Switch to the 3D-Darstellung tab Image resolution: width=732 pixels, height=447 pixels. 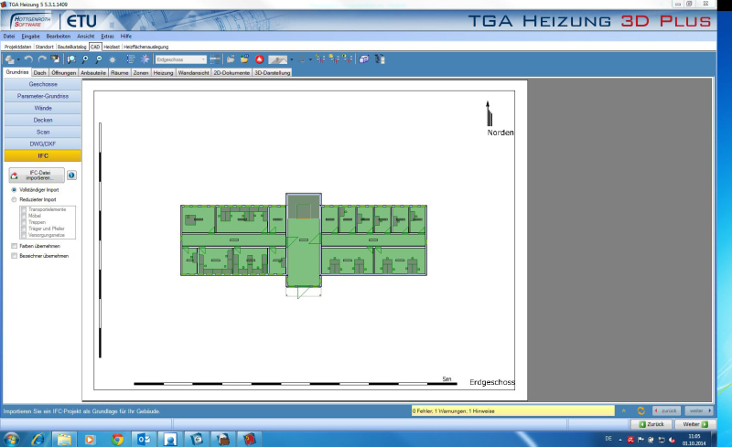[272, 73]
